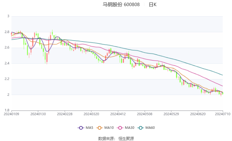Toggle the MA30 legend series
232x141 pixels.
(x=126, y=128)
